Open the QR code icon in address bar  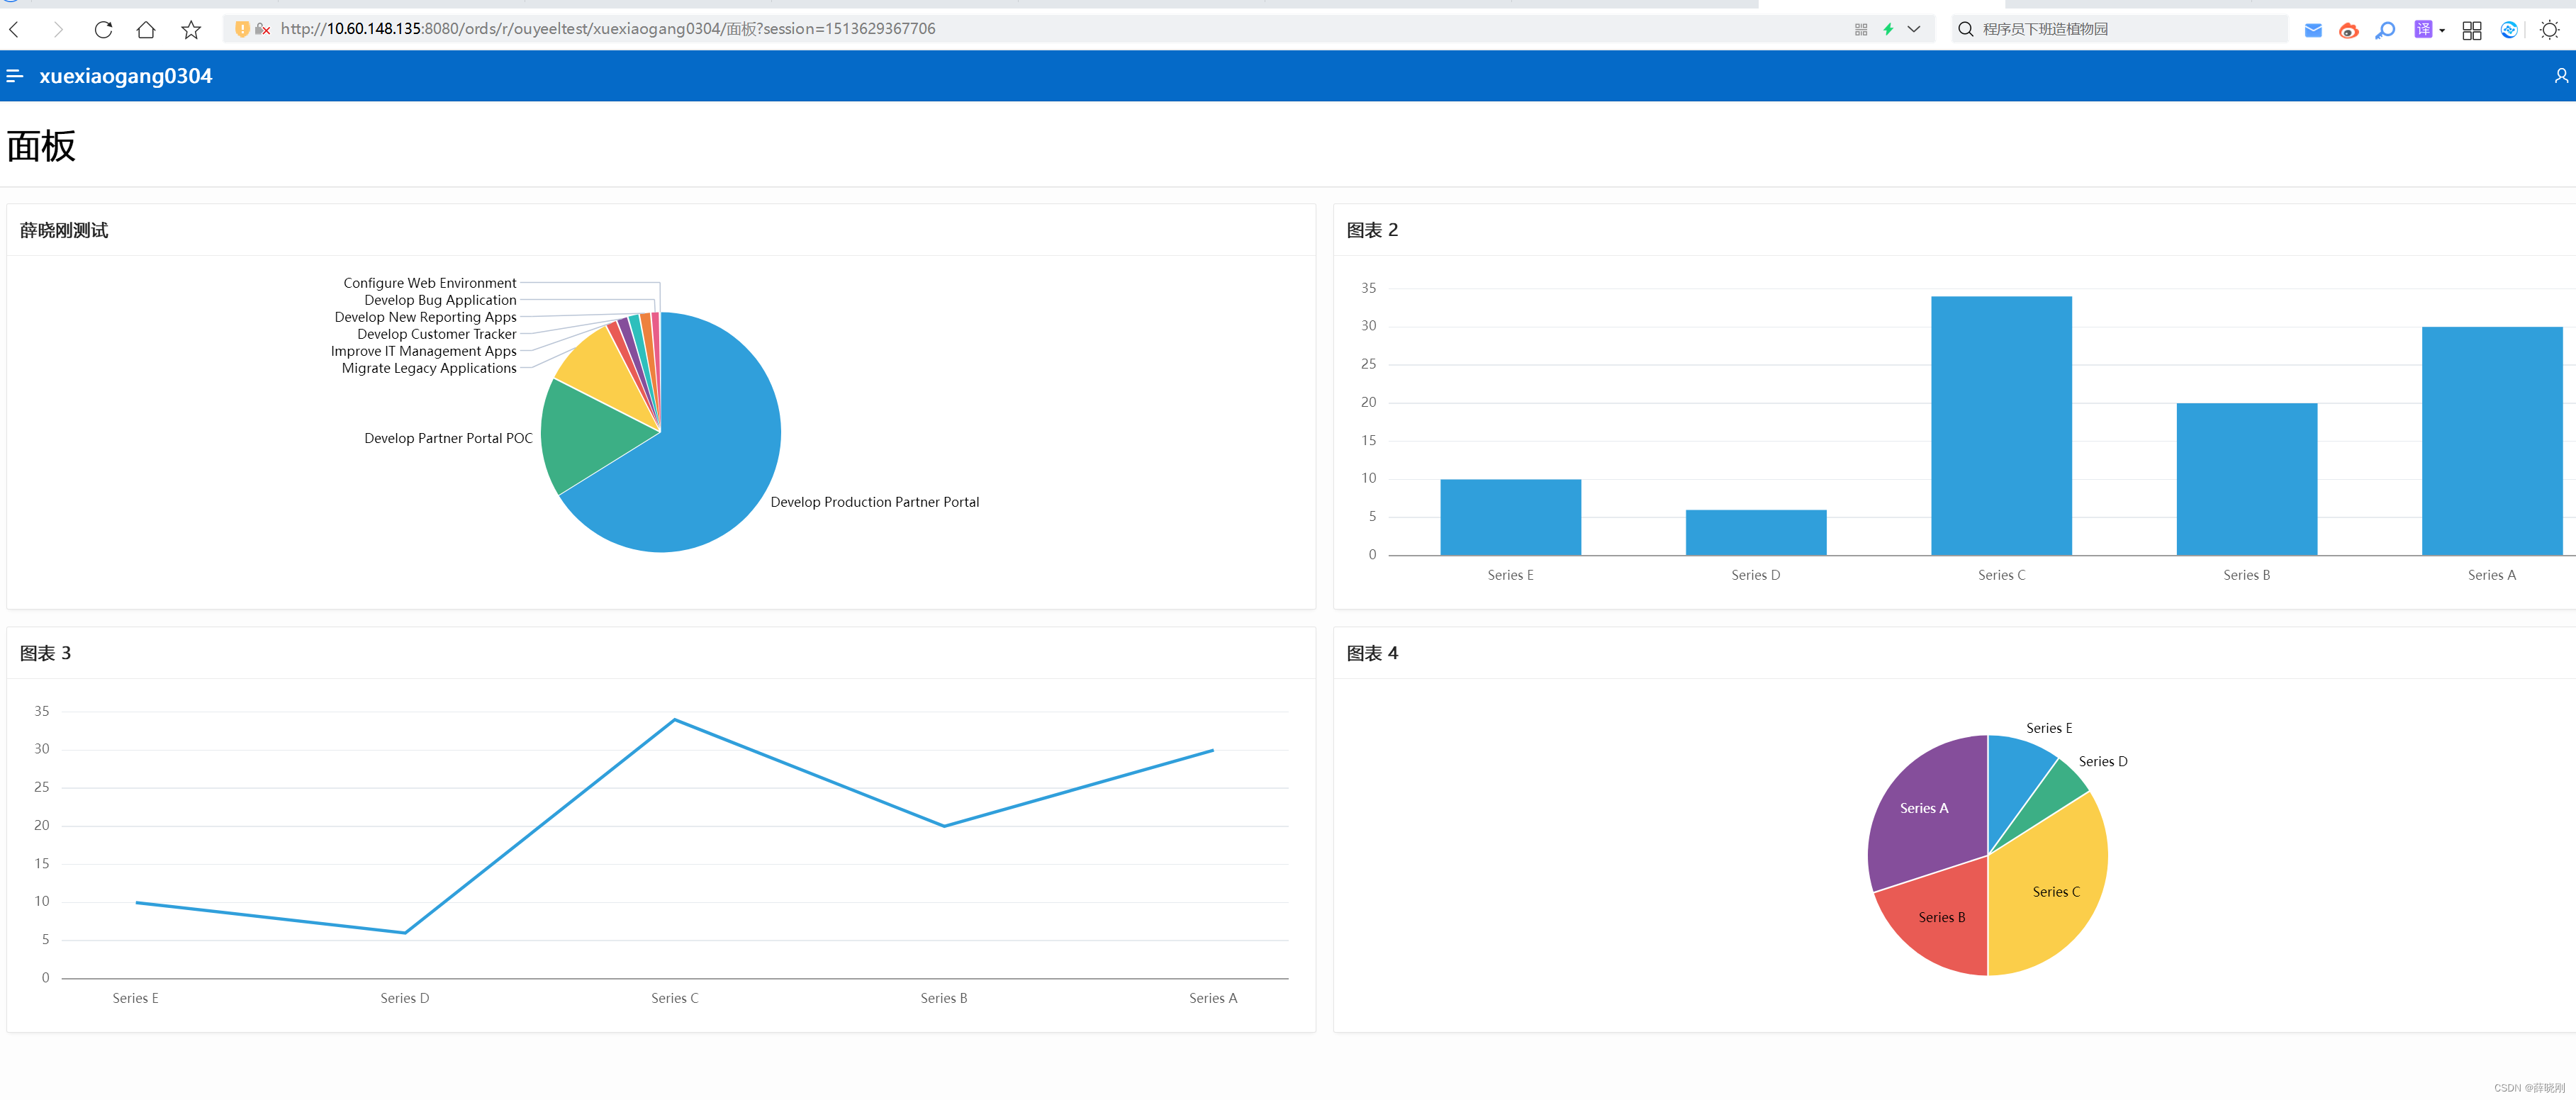point(1861,30)
